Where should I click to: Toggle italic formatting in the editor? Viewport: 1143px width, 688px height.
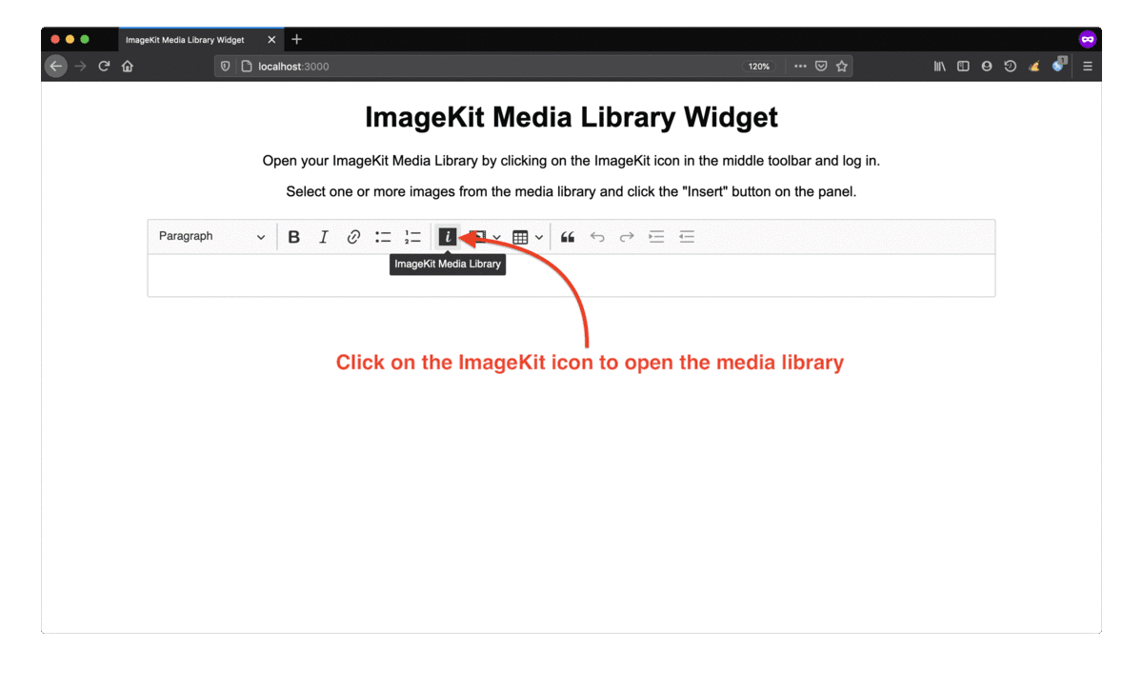click(324, 237)
